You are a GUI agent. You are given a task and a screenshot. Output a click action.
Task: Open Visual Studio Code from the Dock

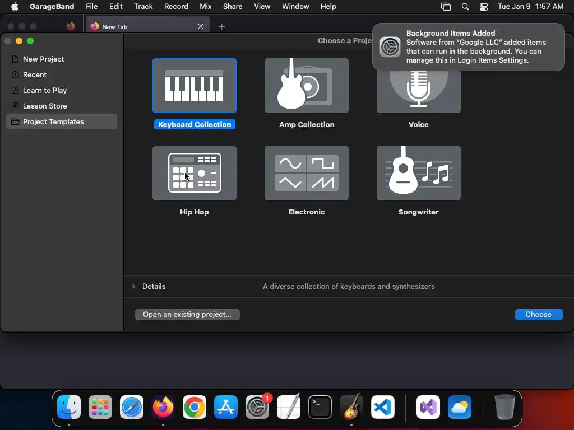tap(383, 407)
